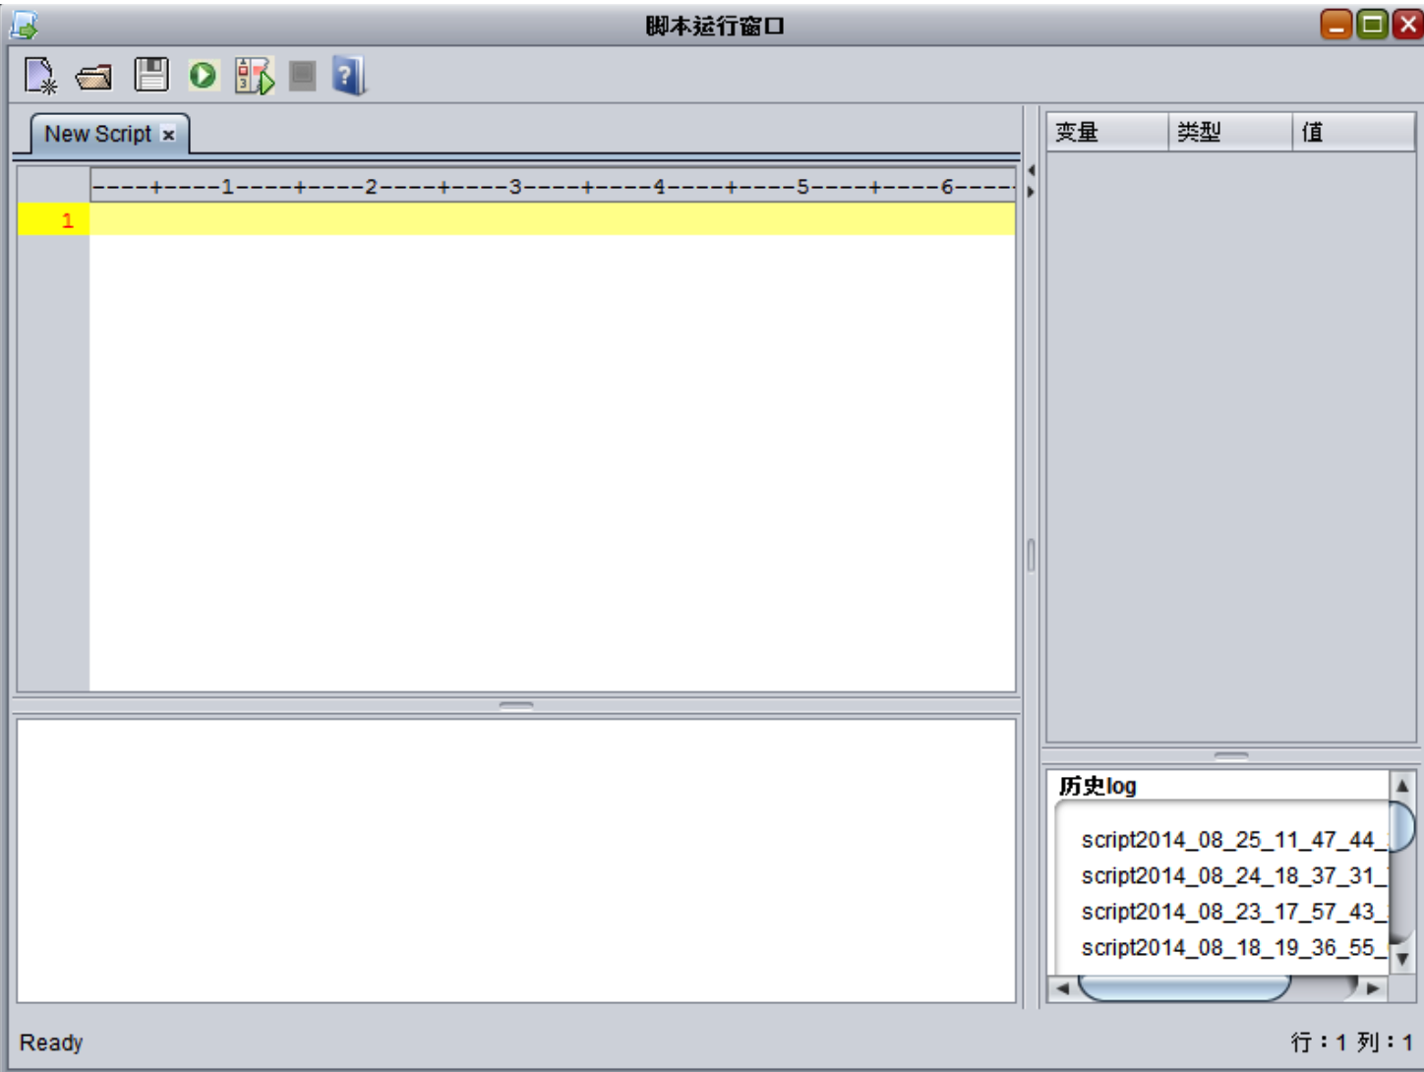Open log script2014_08_18_19_36_55
The image size is (1424, 1072).
1233,947
